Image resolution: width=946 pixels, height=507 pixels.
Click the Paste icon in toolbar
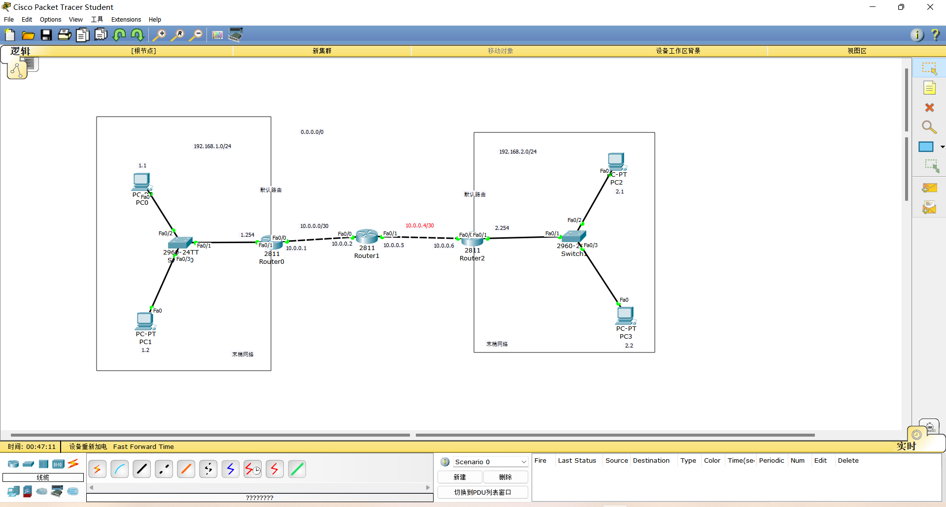tap(101, 35)
